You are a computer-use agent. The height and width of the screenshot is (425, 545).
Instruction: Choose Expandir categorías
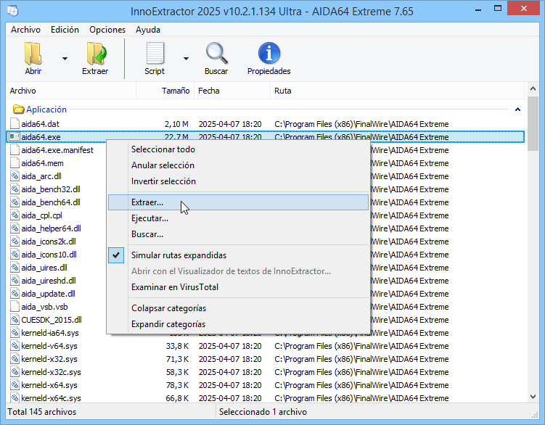238,324
